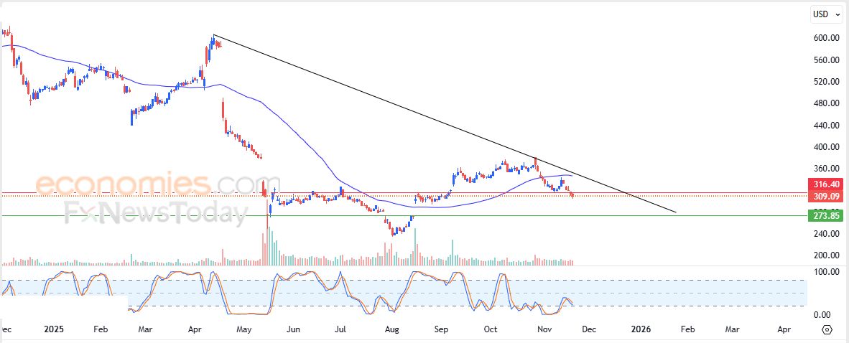Click the chart settings gear icon
This screenshot has height=343, width=849.
click(x=826, y=329)
